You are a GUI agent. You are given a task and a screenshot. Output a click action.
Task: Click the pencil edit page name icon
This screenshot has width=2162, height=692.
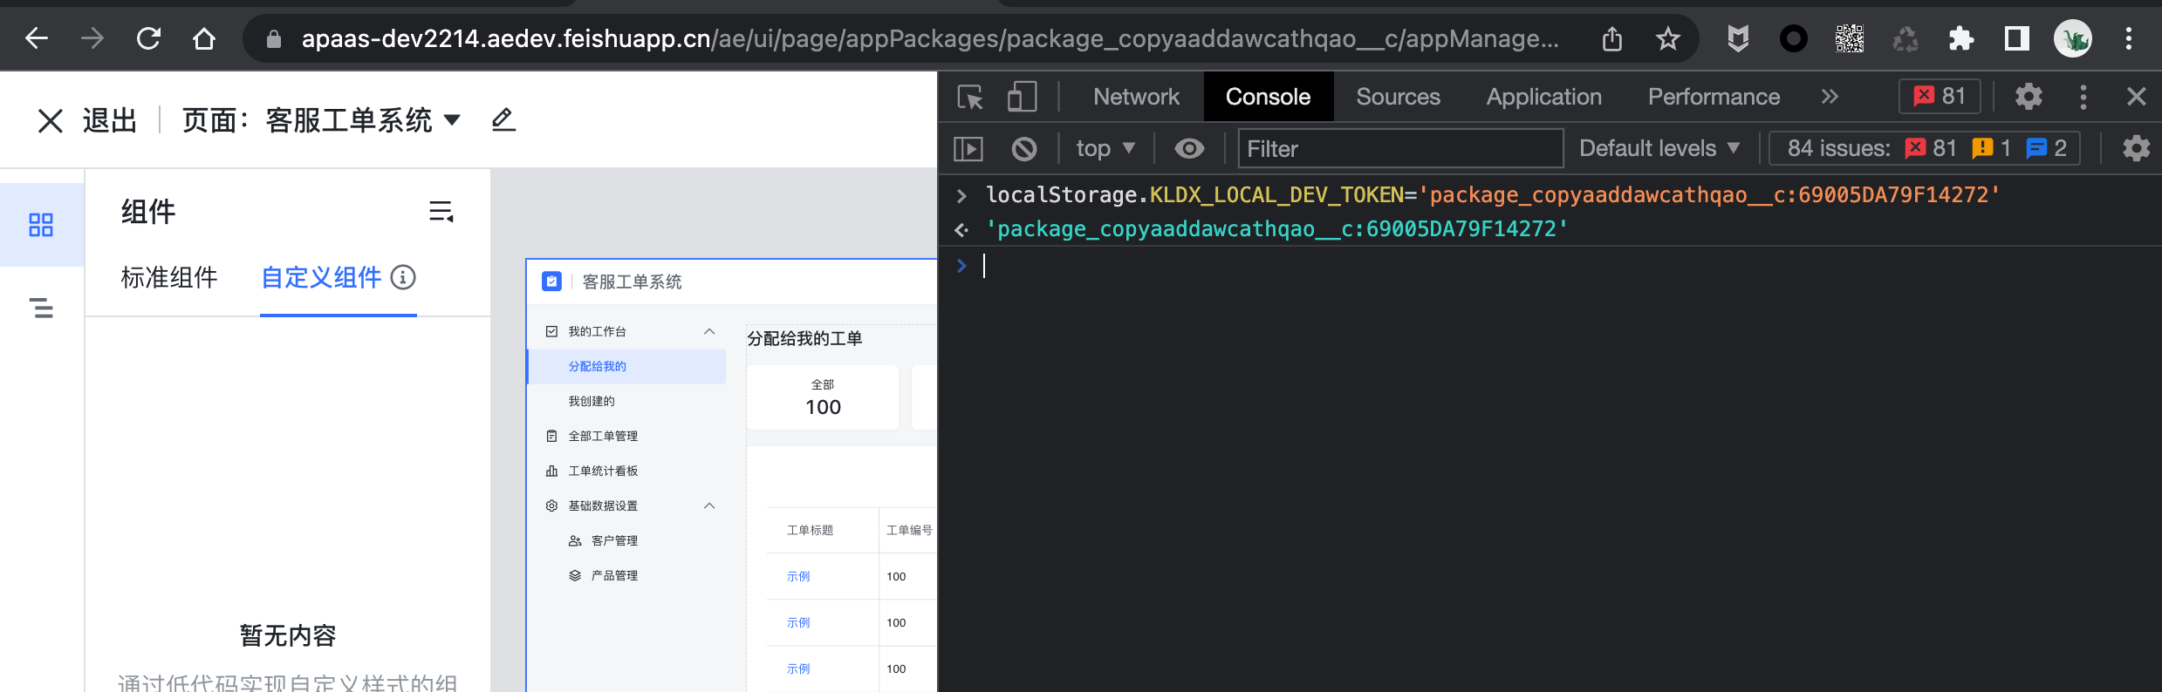[503, 119]
